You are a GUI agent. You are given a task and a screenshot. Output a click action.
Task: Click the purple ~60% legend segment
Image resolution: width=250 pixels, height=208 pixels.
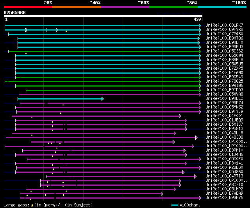(125, 7)
